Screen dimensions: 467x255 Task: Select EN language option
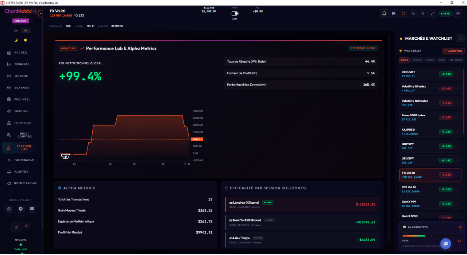tap(16, 31)
